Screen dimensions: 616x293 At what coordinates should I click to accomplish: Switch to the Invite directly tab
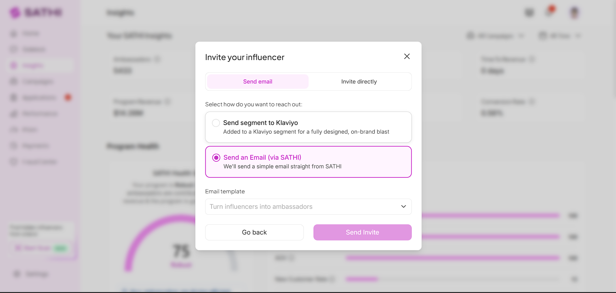point(359,82)
